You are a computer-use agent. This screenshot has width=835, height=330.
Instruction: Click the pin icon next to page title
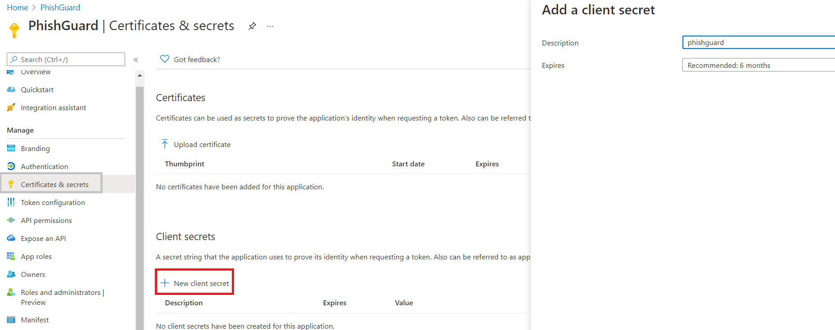tap(252, 26)
